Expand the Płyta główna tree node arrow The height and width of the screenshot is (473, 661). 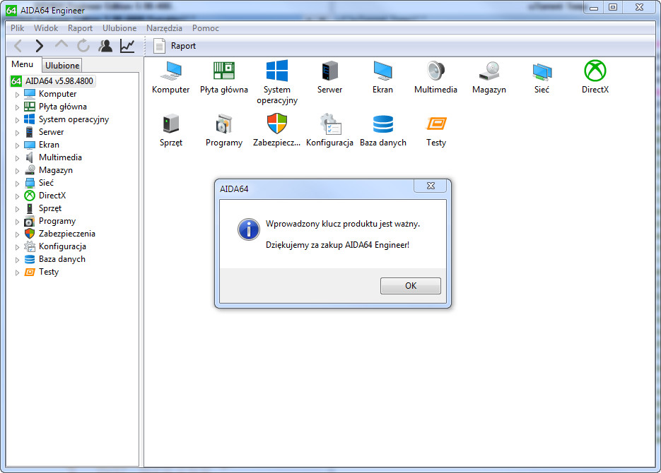pyautogui.click(x=17, y=107)
